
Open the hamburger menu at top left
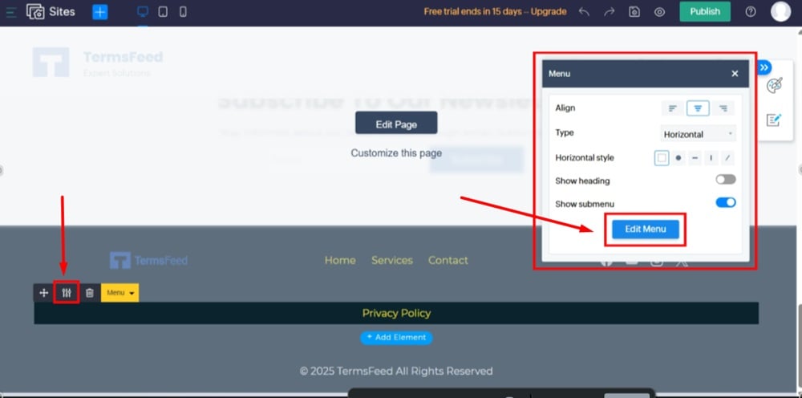click(x=11, y=11)
